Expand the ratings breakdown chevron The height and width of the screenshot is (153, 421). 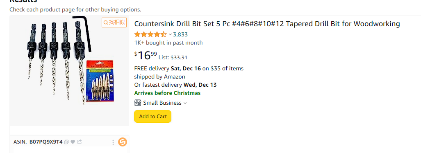[x=170, y=34]
